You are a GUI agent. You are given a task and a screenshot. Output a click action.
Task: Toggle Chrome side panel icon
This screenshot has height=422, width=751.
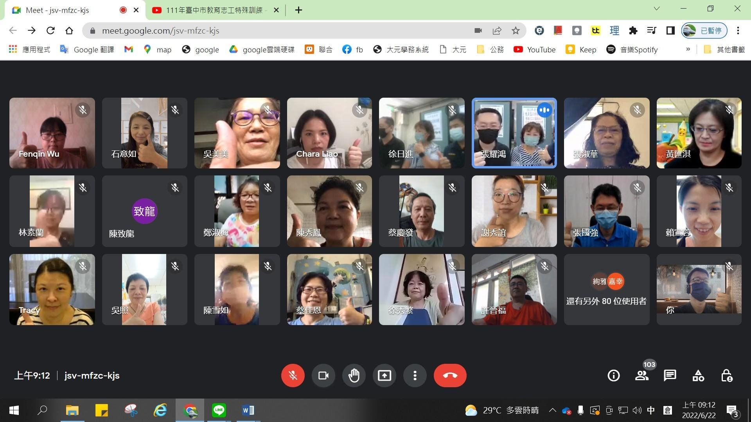pyautogui.click(x=670, y=30)
